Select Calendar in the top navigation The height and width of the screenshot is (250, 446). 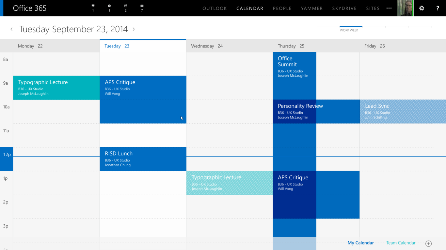point(250,8)
